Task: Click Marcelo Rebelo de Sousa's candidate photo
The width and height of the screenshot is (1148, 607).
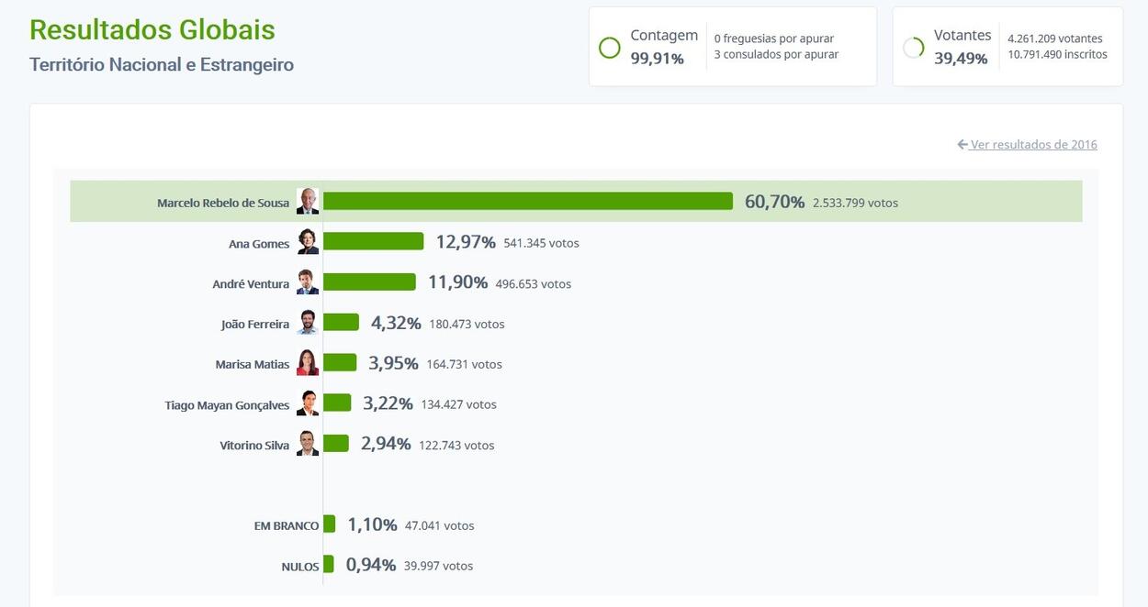Action: point(307,200)
